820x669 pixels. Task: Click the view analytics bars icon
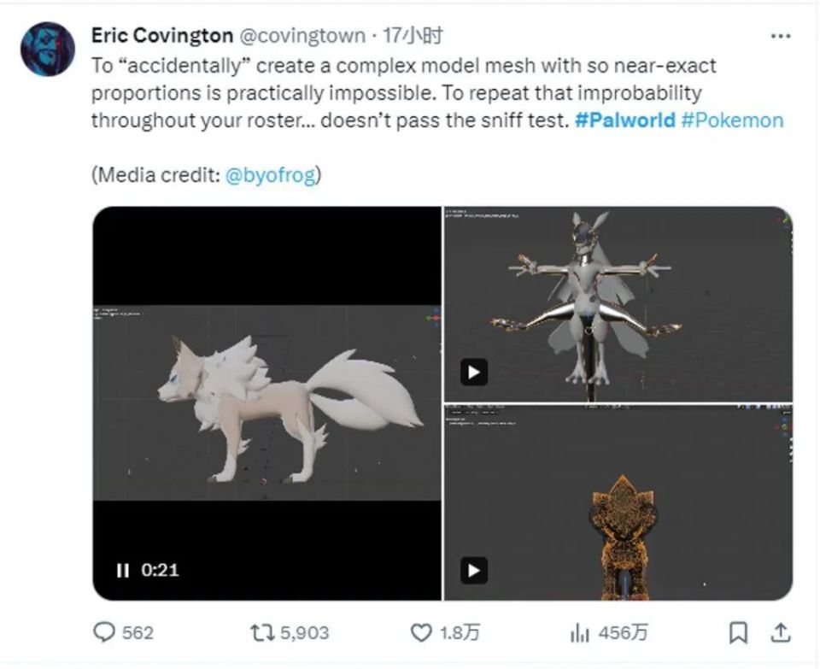580,632
